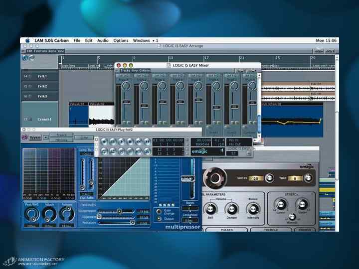Click the Pause button in the transport bar
359x269 pixels.
click(113, 142)
